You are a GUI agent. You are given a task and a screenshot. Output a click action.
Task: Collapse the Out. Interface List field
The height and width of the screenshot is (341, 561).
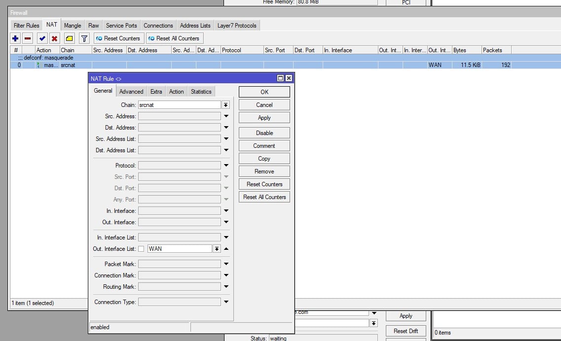click(x=226, y=249)
